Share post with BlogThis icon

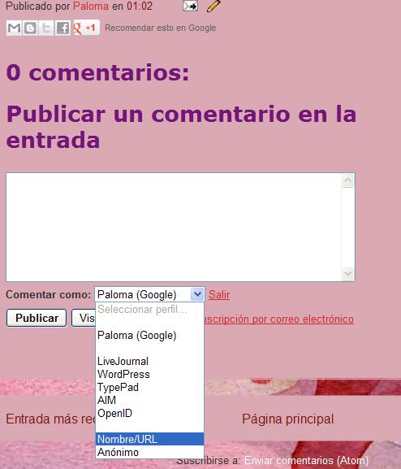pos(30,28)
